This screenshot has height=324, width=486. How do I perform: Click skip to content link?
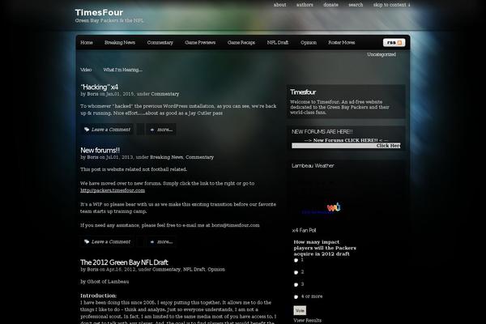point(391,5)
